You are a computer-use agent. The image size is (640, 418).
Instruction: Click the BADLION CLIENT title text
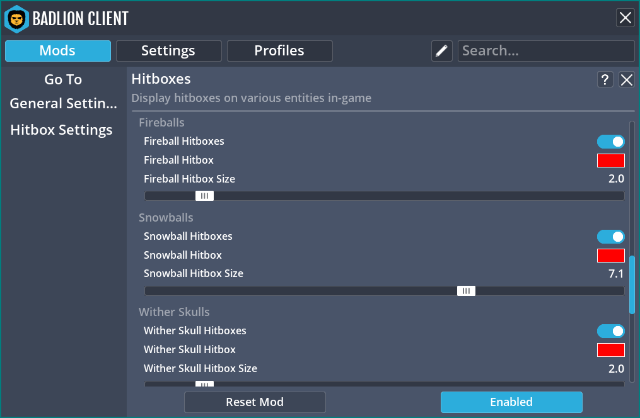(81, 19)
